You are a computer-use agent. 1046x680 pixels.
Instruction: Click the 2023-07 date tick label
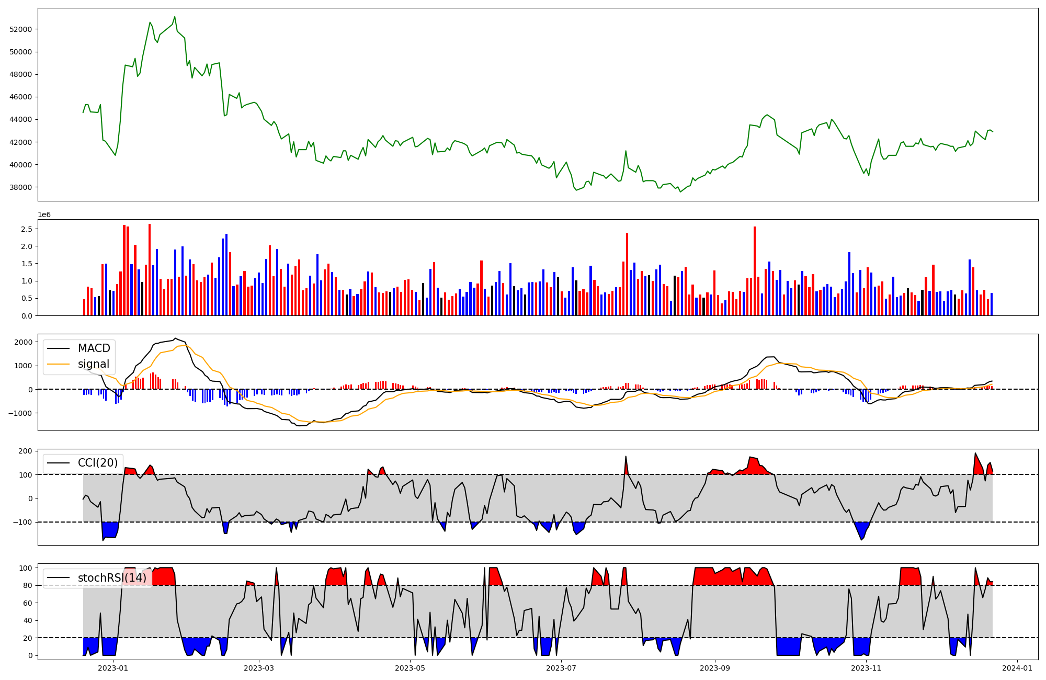coord(561,668)
